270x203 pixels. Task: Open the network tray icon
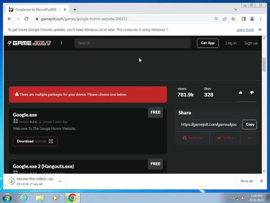[237, 198]
